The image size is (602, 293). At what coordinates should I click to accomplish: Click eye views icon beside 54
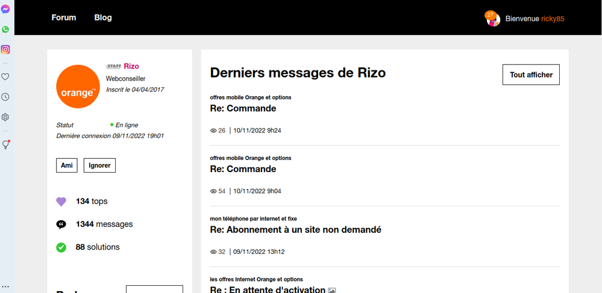pyautogui.click(x=213, y=191)
